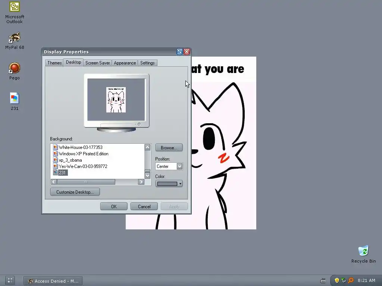Viewport: 382px width, 286px height.
Task: Choose Windows XP Pirated Edition background
Action: pyautogui.click(x=84, y=154)
